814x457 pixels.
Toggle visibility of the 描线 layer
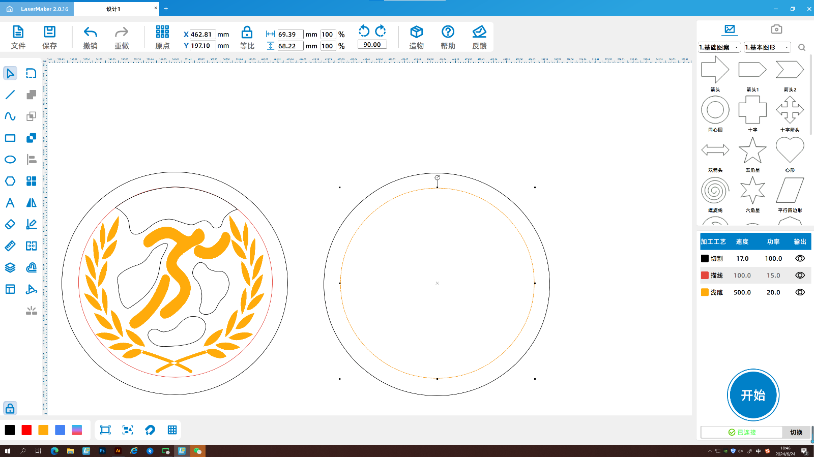tap(800, 276)
